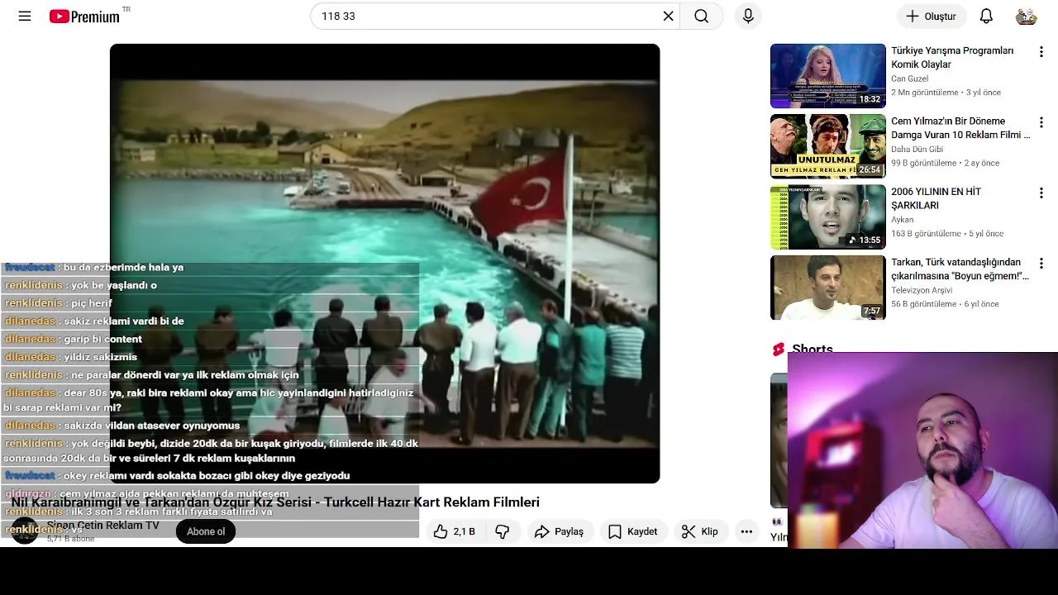Viewport: 1058px width, 595px height.
Task: Open title 'Türkiye Yarışma Programları Komik Olaylar'
Action: pos(952,58)
